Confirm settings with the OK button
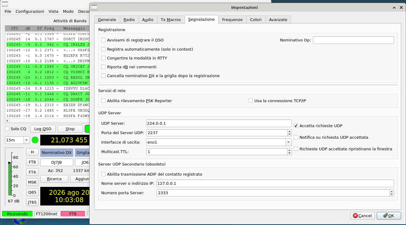 389,216
